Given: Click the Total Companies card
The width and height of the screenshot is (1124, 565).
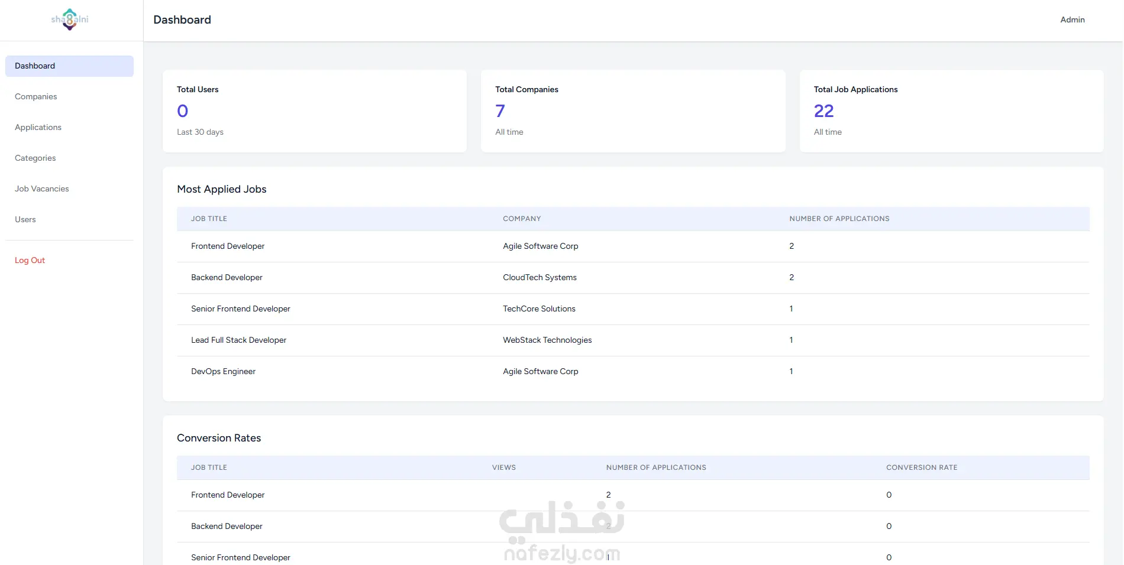Looking at the screenshot, I should tap(633, 111).
